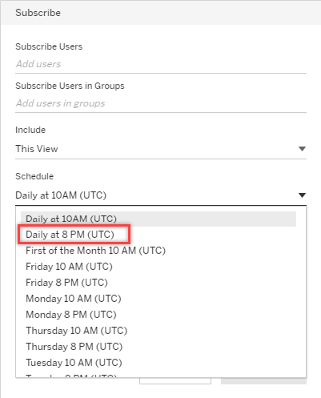Screen dimensions: 321x398
Task: Click the white button below the list
Action: [x=175, y=381]
